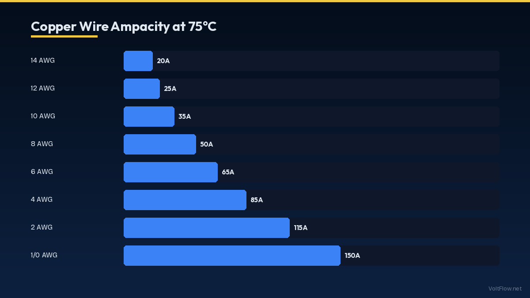The image size is (530, 298).
Task: Click the 35A value label
Action: coord(185,117)
